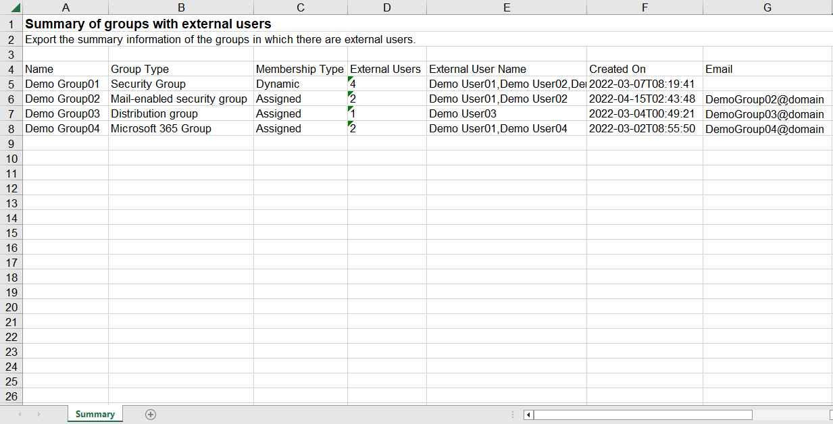833x424 pixels.
Task: Select row 4 by clicking its row number
Action: pos(10,68)
